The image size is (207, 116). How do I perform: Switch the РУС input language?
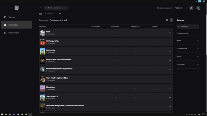[195, 114]
